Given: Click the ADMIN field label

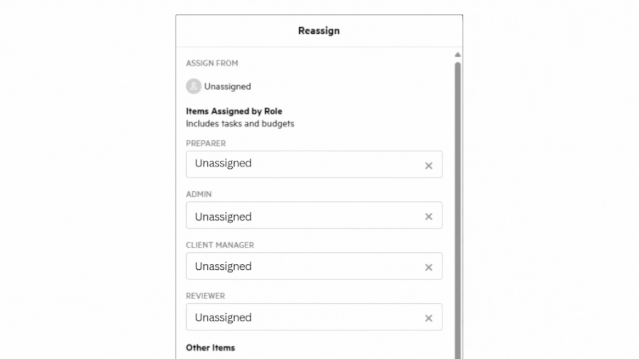Looking at the screenshot, I should pos(199,194).
